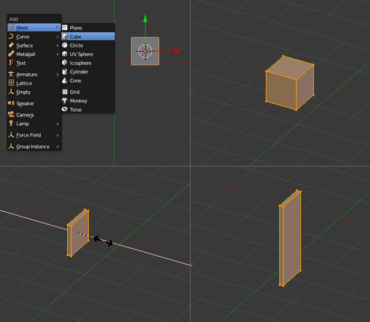
Task: Add a Circle mesh
Action: [88, 45]
